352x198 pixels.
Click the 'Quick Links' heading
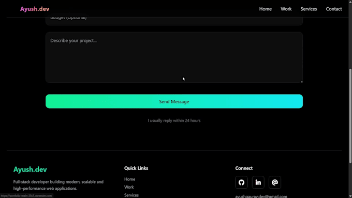tap(136, 168)
